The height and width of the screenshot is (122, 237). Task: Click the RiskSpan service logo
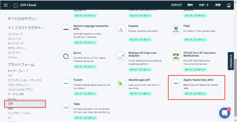[121, 56]
